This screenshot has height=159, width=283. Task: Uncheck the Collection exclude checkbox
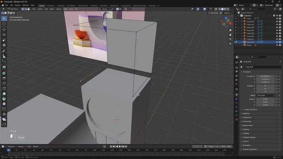click(274, 16)
